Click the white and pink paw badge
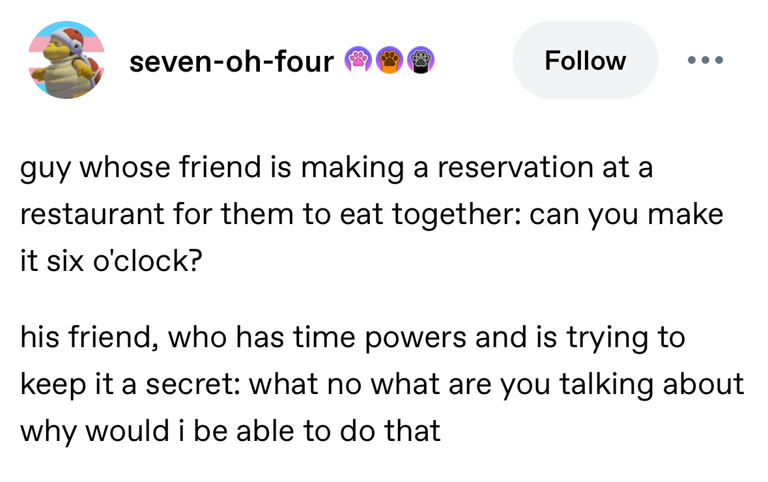Image resolution: width=768 pixels, height=482 pixels. (357, 61)
